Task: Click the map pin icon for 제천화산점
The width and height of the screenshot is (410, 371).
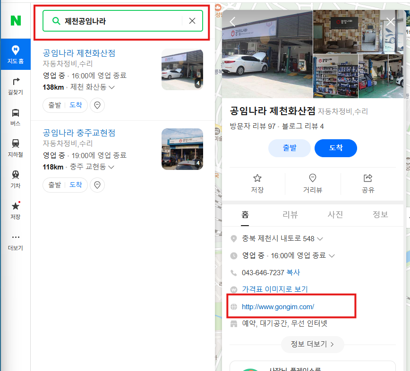Action: 97,105
